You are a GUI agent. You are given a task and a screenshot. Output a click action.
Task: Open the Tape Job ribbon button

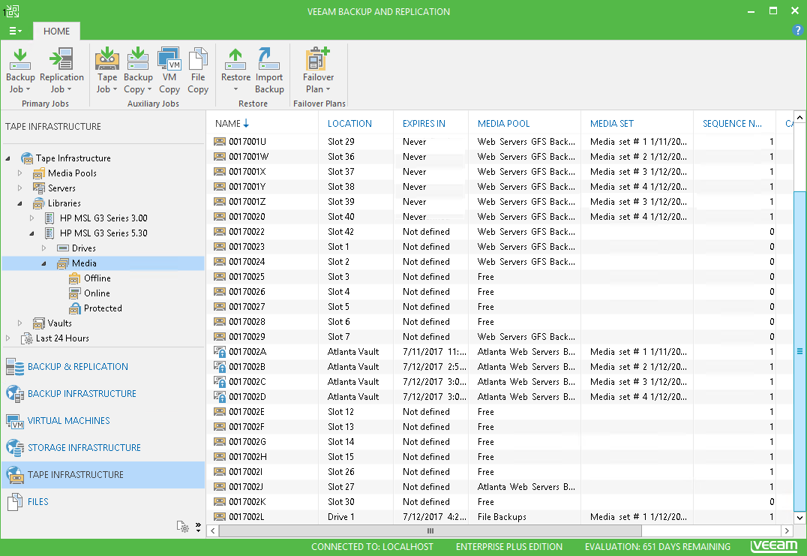click(x=107, y=71)
